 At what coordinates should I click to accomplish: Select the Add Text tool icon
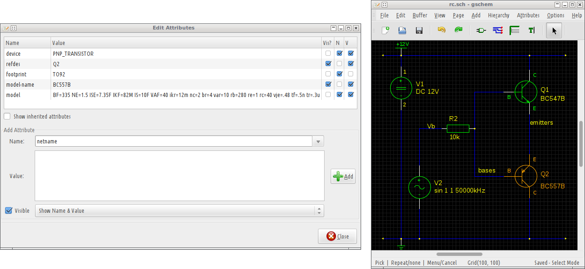point(532,30)
